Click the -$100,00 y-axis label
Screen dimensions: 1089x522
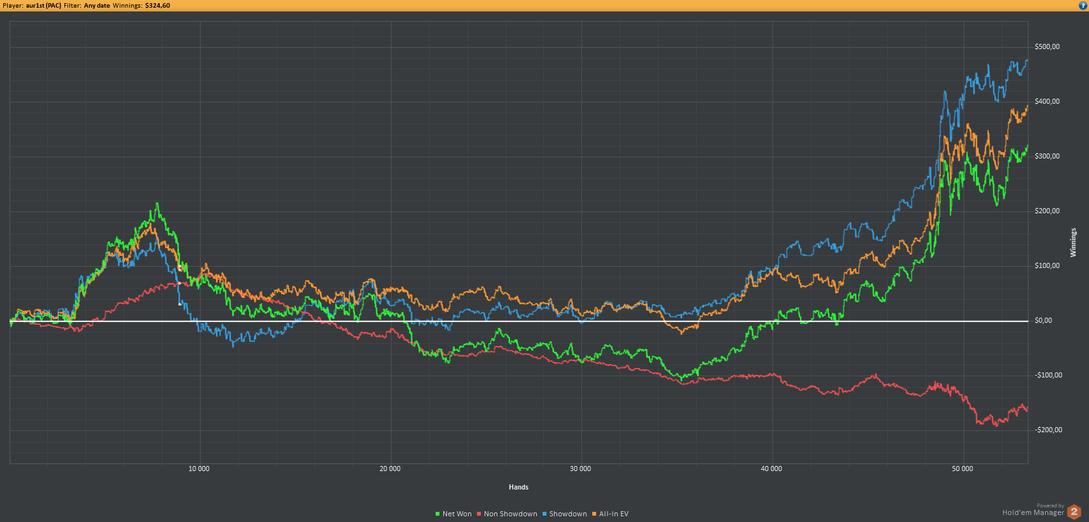[x=1048, y=375]
